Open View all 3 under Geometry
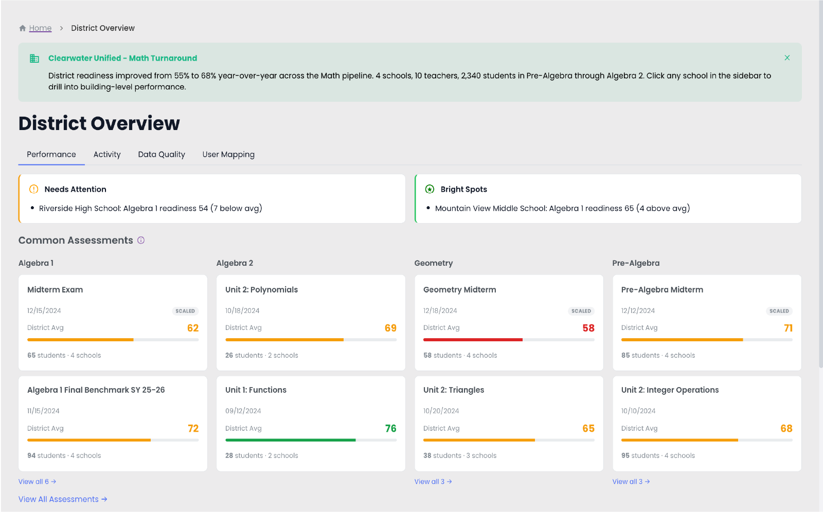The width and height of the screenshot is (823, 514). (x=433, y=482)
